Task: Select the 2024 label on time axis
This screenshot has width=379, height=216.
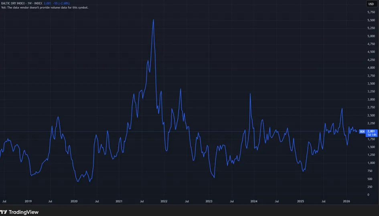Action: [254, 201]
